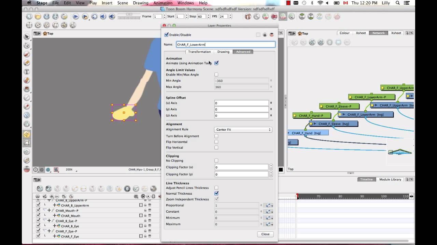Uncheck visibility of CHAR_Mouth layer
This screenshot has width=437, height=245.
click(x=38, y=215)
